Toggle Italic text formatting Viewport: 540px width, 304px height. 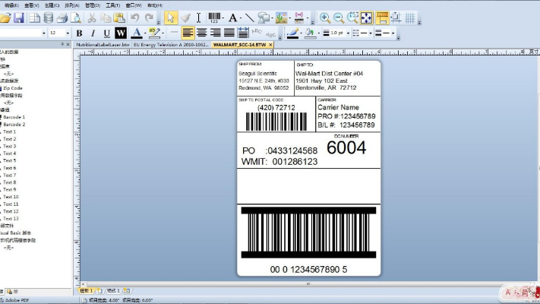point(93,33)
